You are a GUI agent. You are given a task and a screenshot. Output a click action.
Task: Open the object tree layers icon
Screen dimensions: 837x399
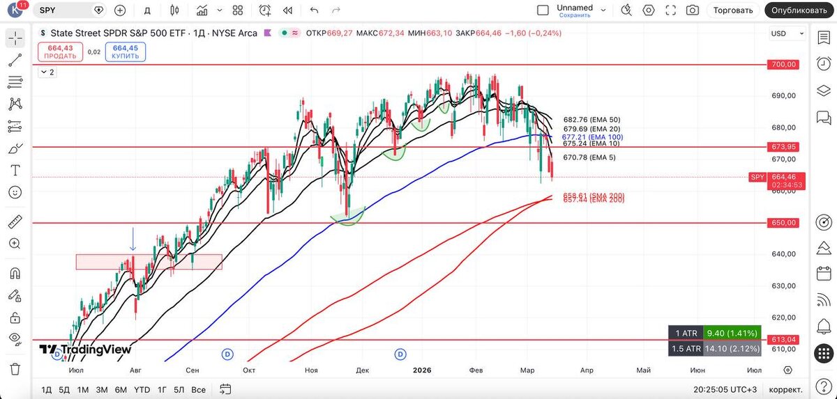[x=823, y=90]
